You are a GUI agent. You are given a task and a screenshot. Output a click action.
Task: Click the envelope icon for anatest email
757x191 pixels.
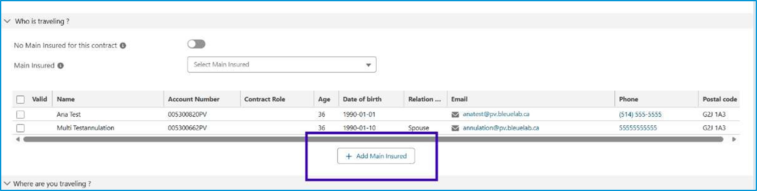(455, 115)
